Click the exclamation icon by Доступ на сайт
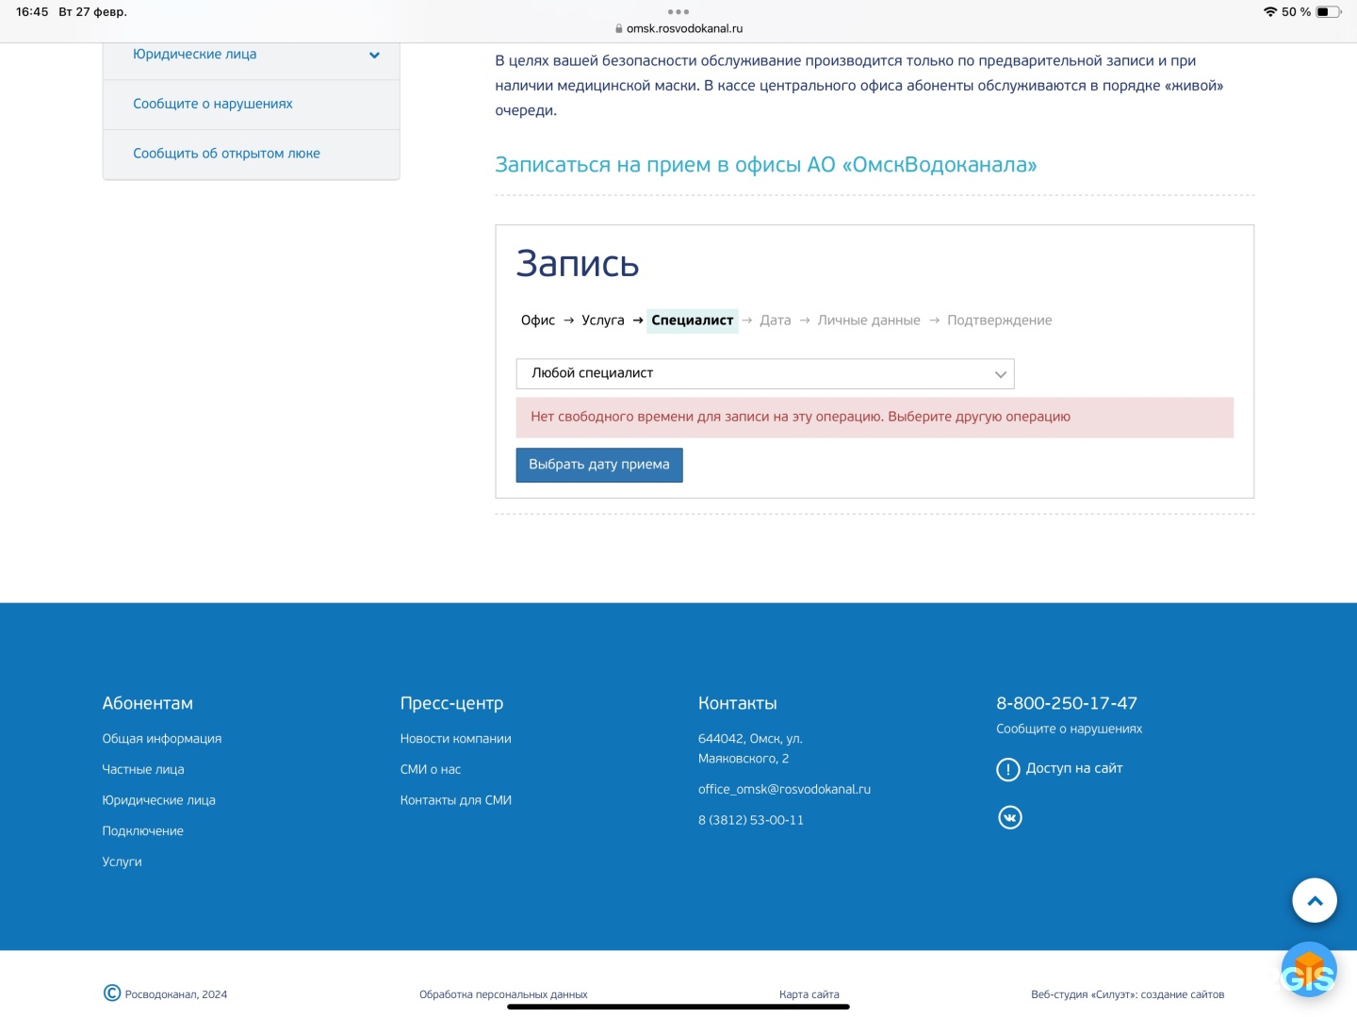 [x=1007, y=769]
